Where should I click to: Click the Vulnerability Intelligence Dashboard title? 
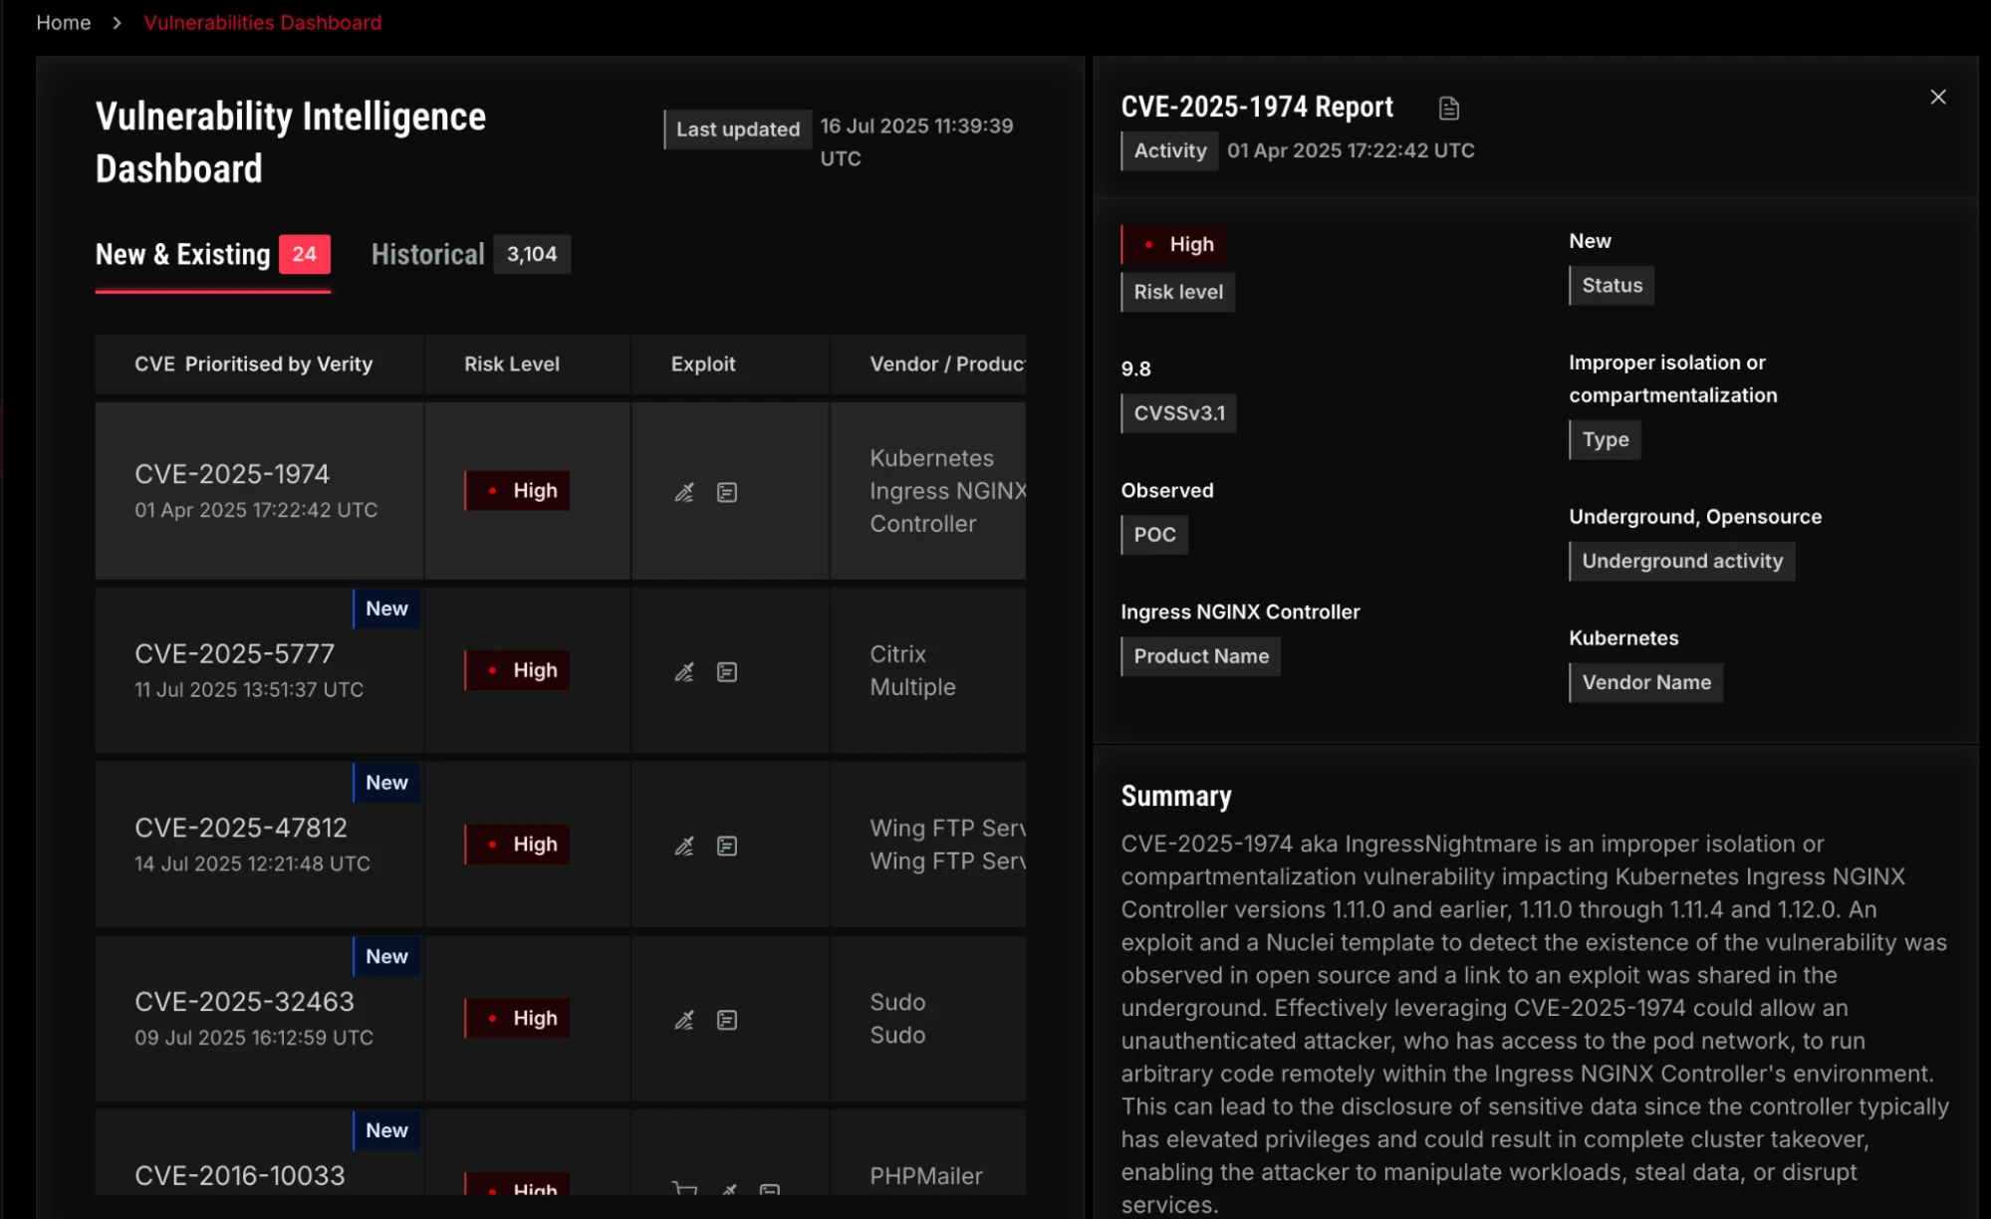[291, 141]
